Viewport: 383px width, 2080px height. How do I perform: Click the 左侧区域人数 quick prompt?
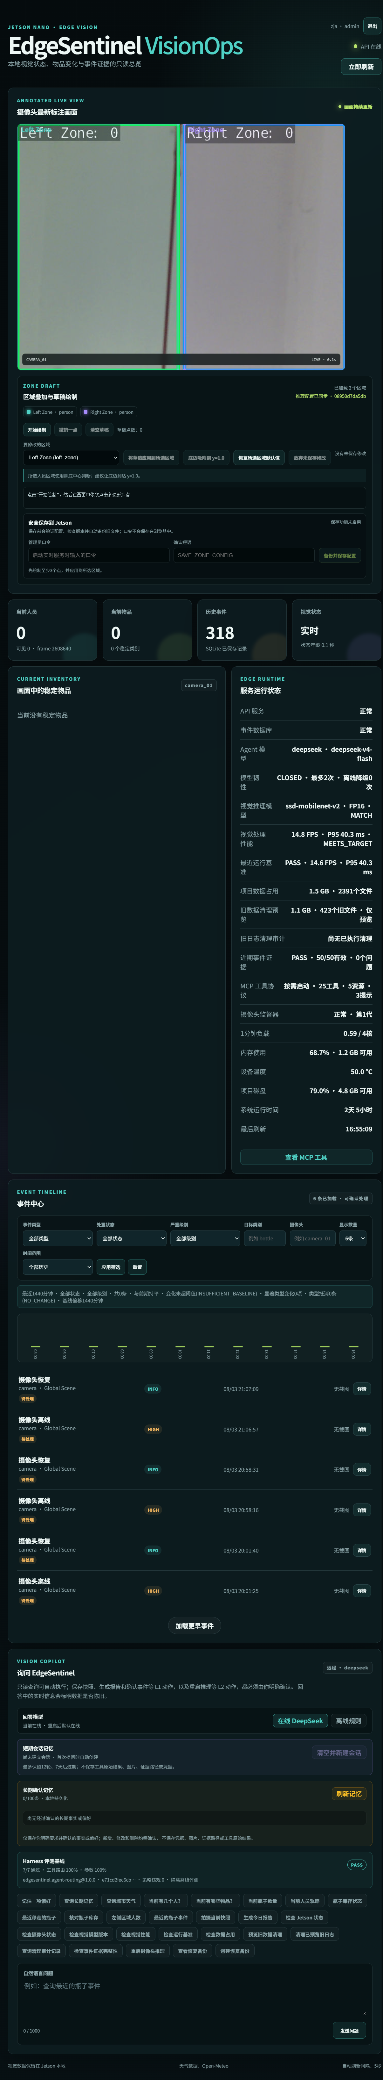coord(126,1918)
